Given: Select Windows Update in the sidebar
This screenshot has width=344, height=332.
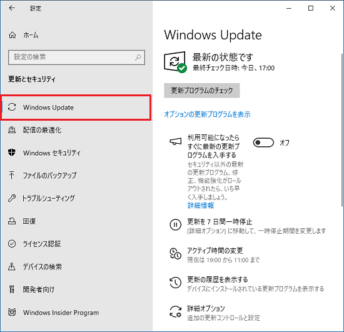Looking at the screenshot, I should [x=76, y=108].
